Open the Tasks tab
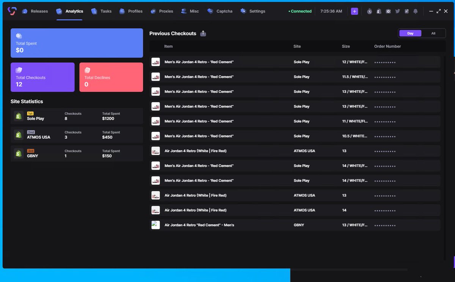This screenshot has width=455, height=282. coord(101,11)
